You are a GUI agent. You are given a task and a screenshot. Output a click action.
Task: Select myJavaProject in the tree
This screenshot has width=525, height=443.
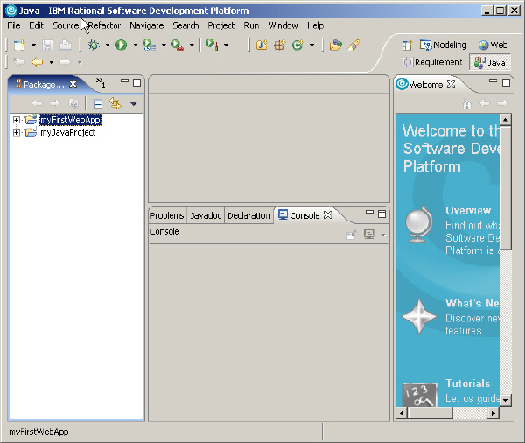[68, 133]
